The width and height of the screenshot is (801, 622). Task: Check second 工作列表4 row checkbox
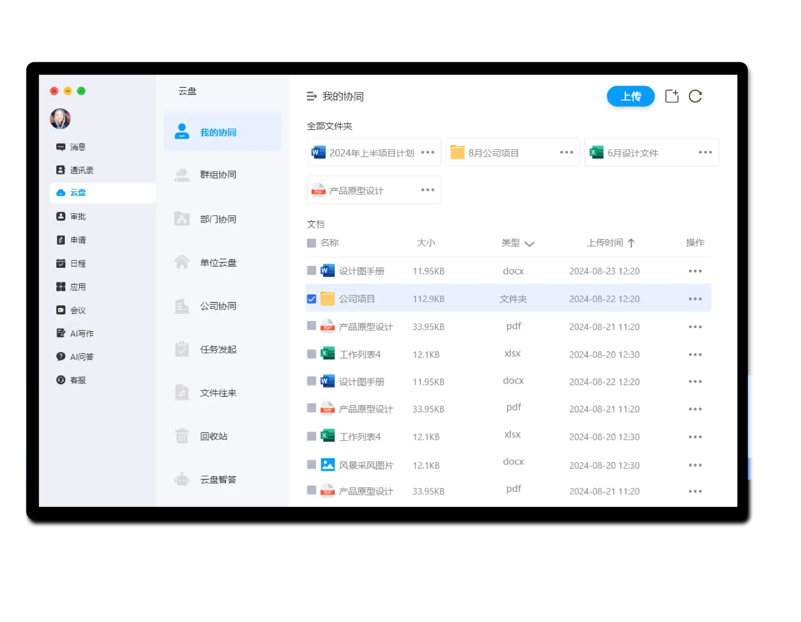[312, 436]
